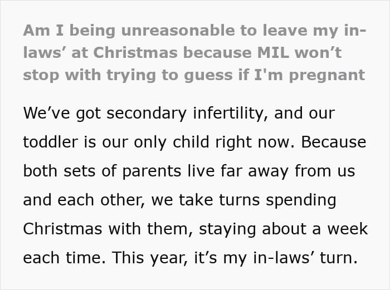Image resolution: width=390 pixels, height=290 pixels.
Task: Click the gray post title heading
Action: tap(194, 52)
